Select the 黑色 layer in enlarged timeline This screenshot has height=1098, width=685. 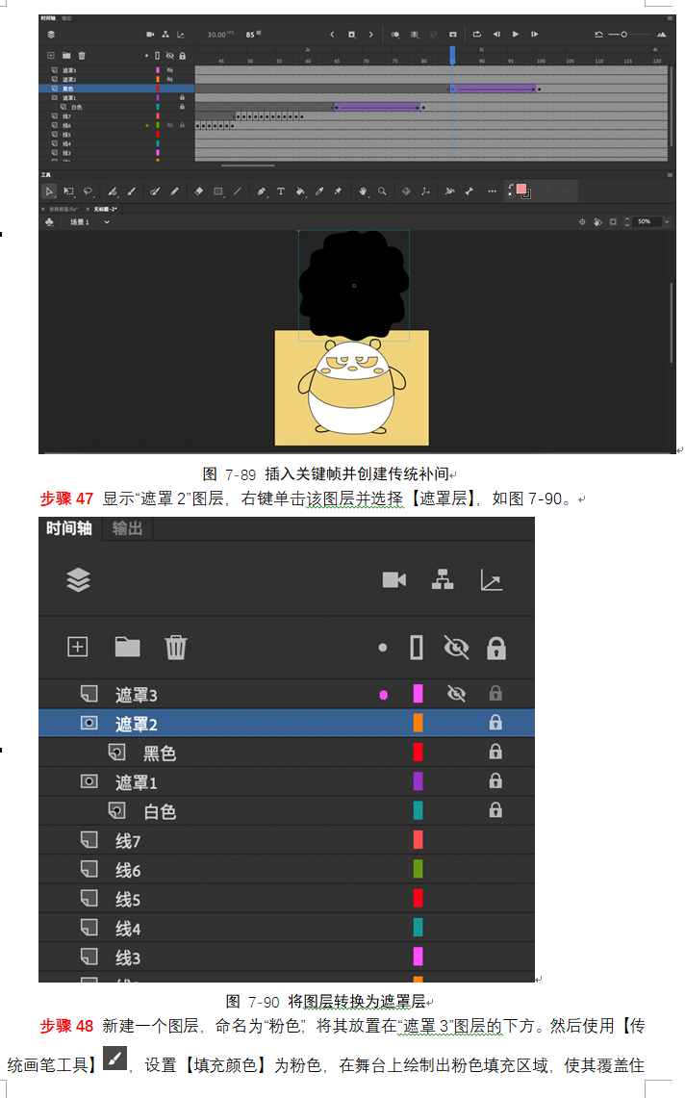pos(160,753)
